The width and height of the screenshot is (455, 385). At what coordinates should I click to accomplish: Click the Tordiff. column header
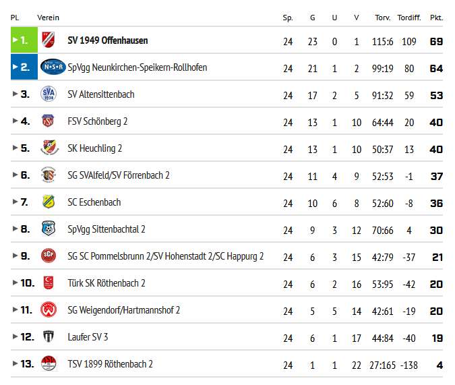(408, 18)
